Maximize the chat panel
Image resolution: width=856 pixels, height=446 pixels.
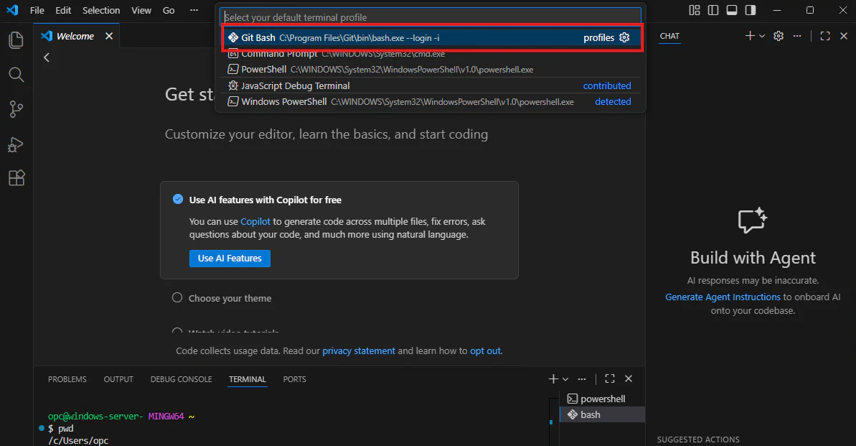825,35
